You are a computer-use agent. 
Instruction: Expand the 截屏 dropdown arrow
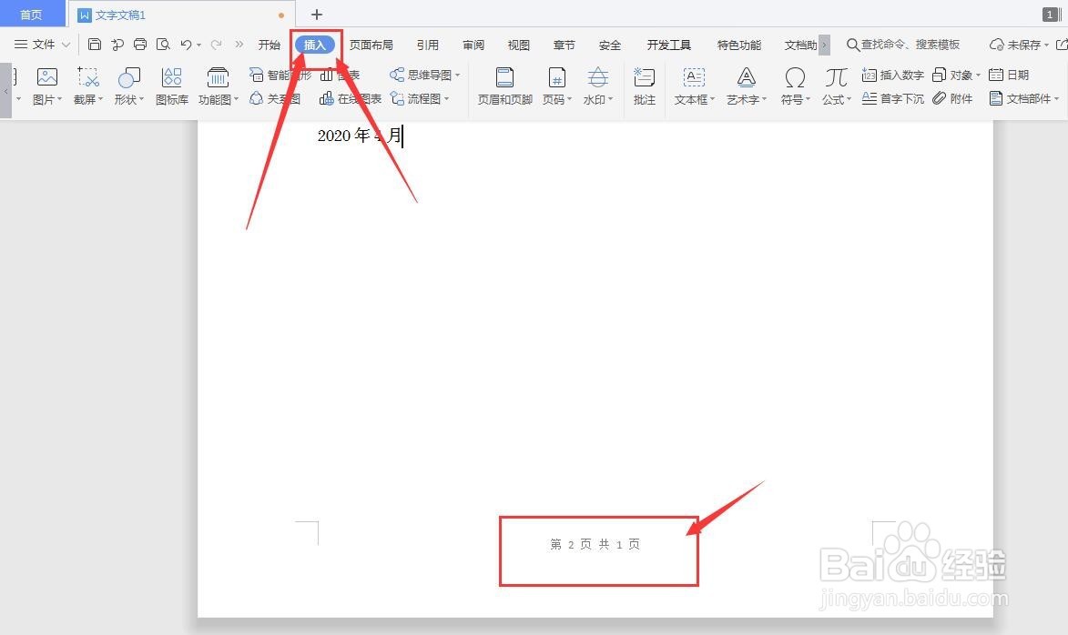point(101,99)
